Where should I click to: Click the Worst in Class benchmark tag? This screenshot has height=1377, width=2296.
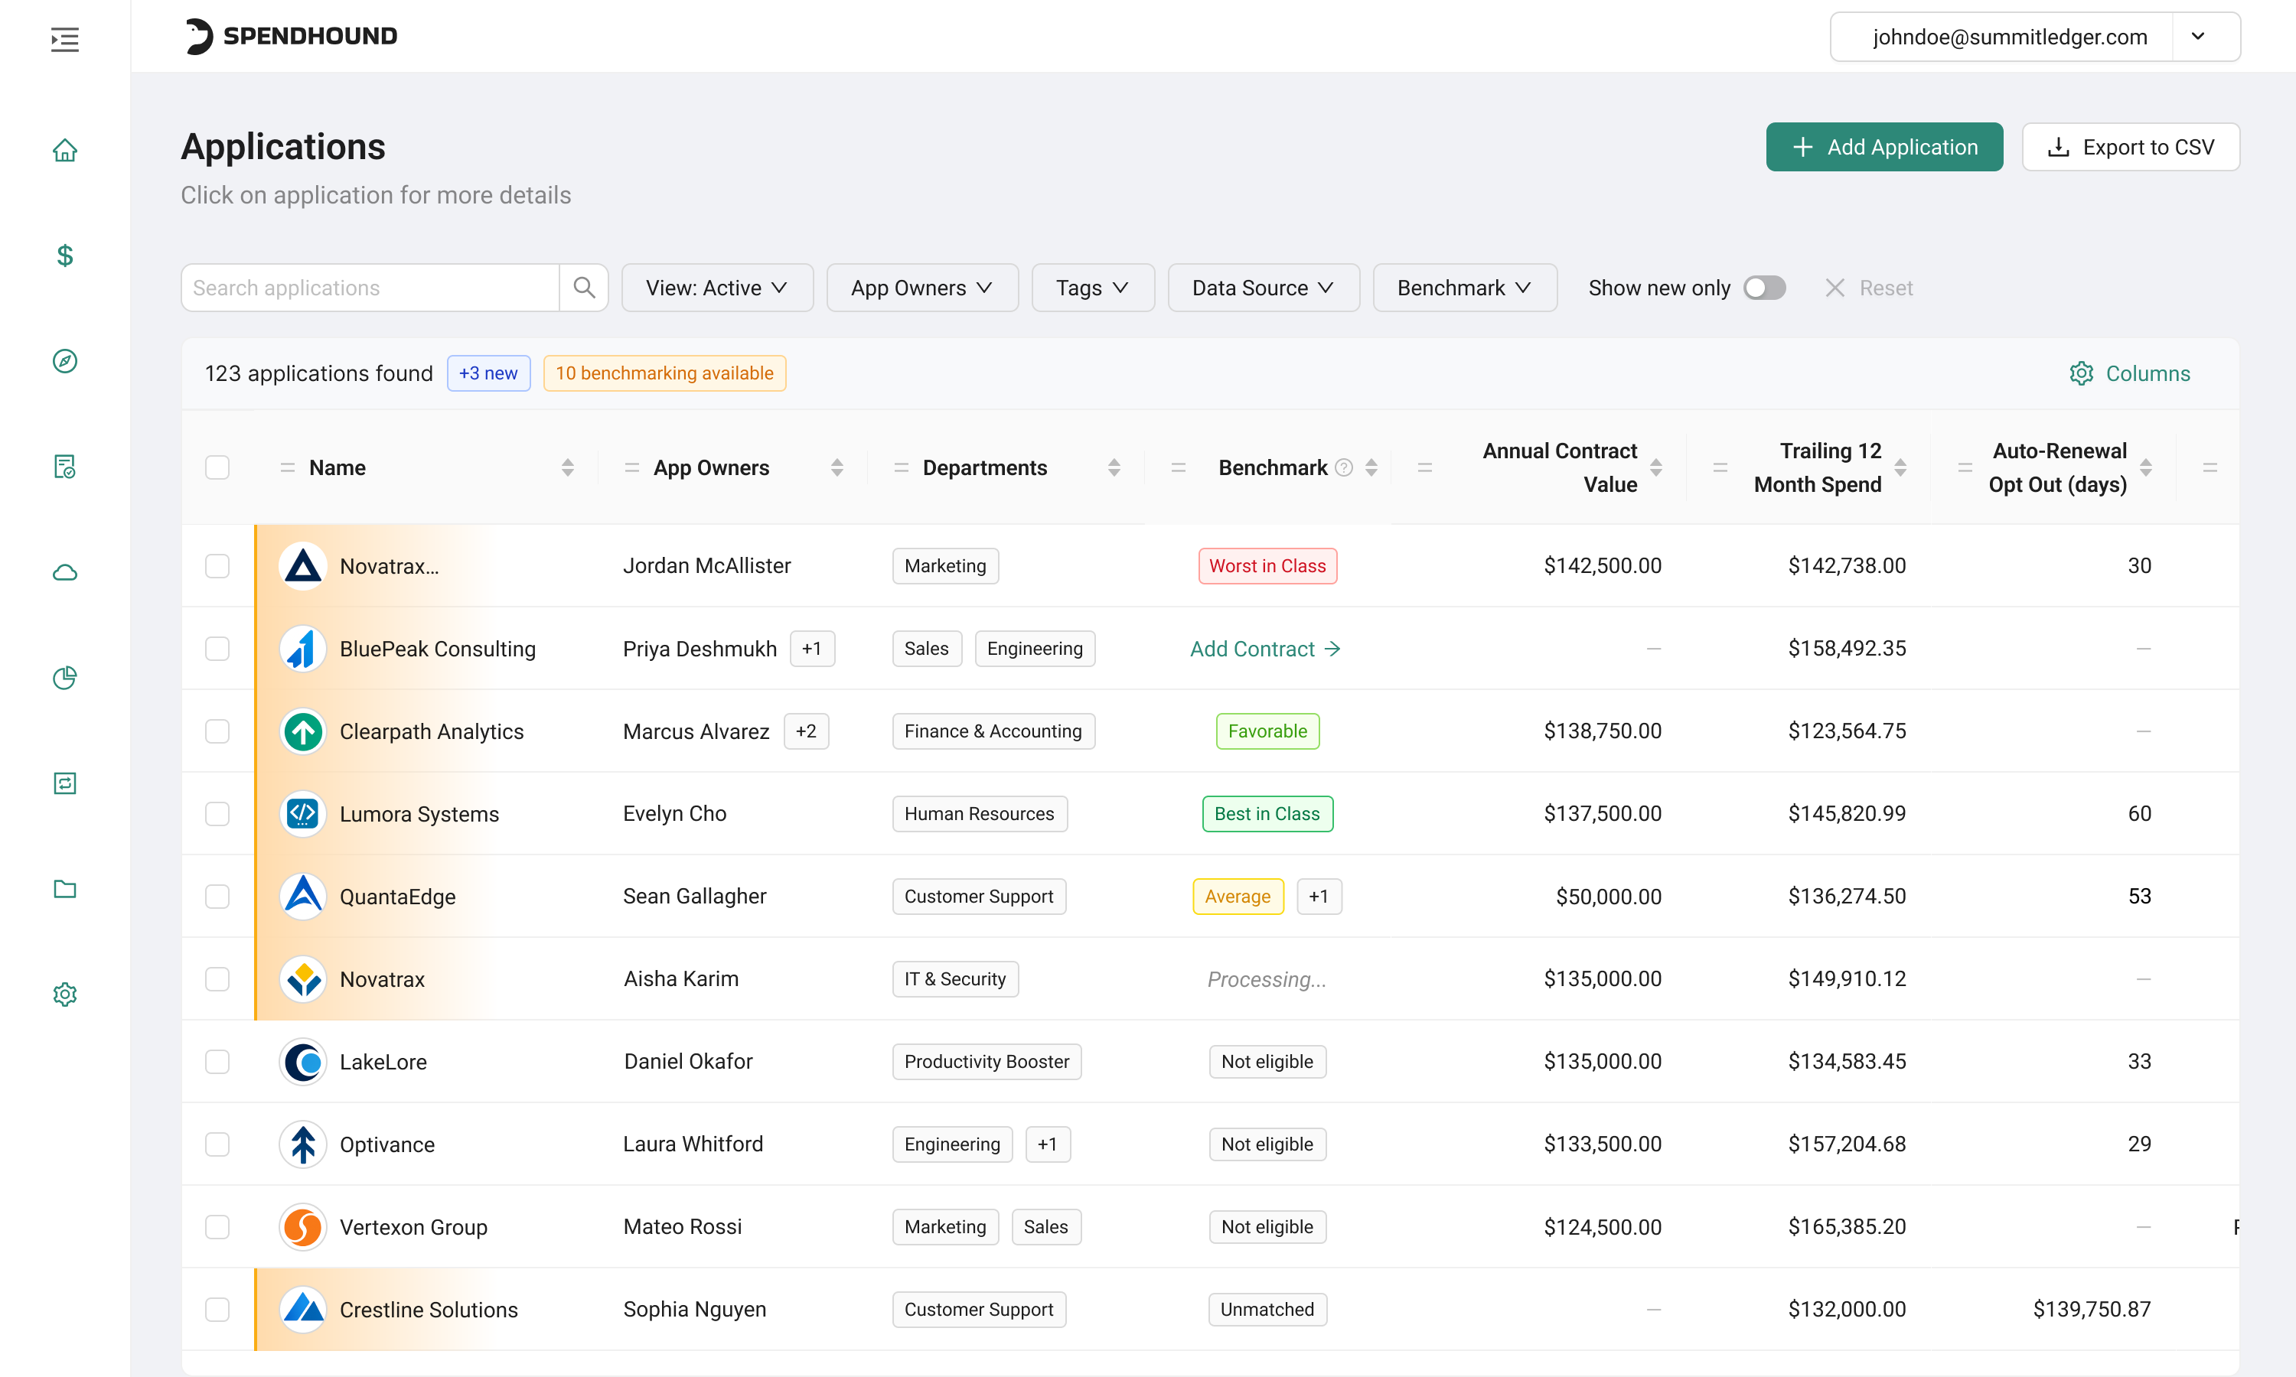pos(1267,566)
